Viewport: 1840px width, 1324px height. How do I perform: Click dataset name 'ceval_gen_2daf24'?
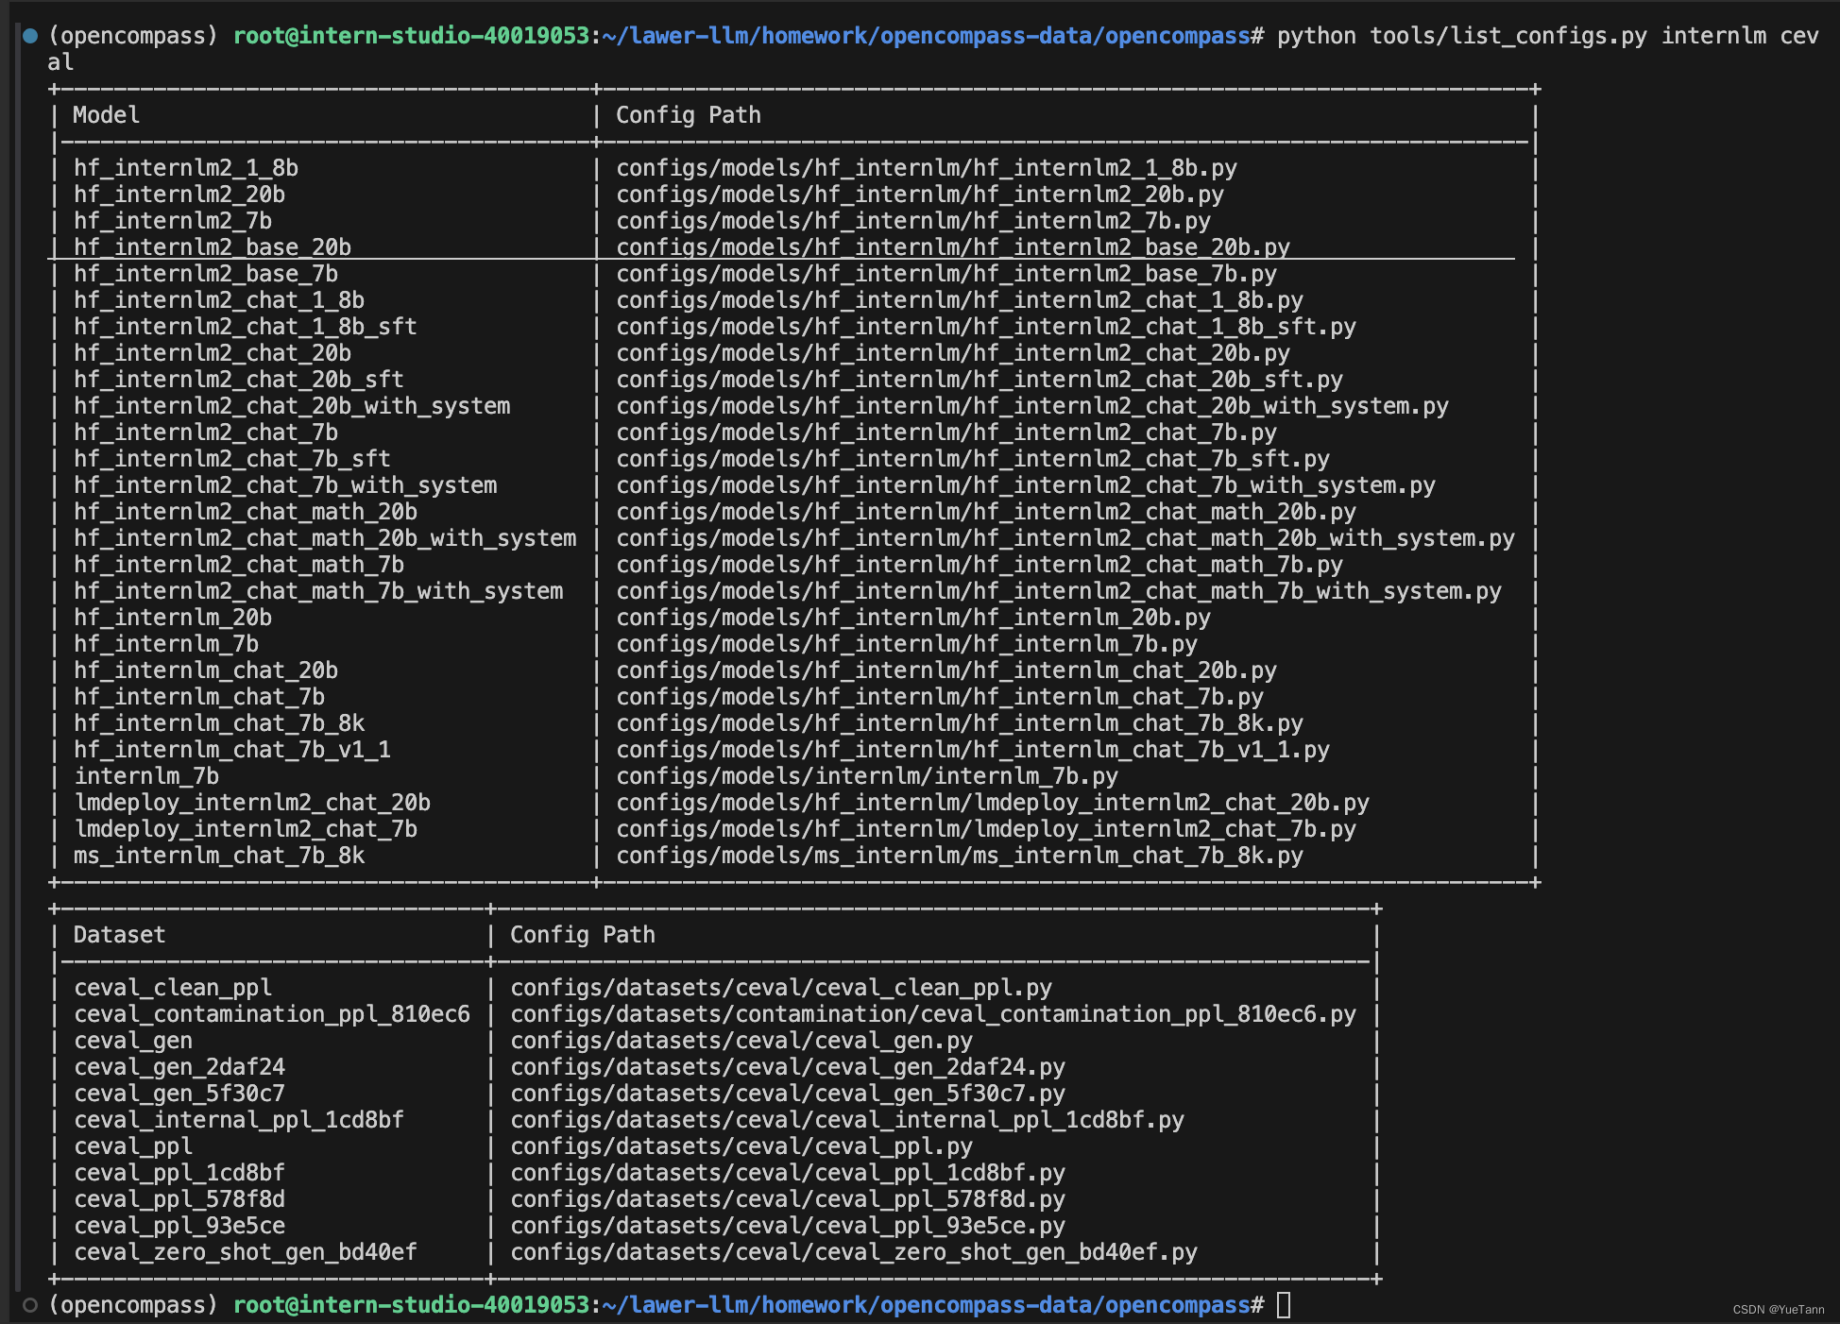click(x=179, y=1067)
